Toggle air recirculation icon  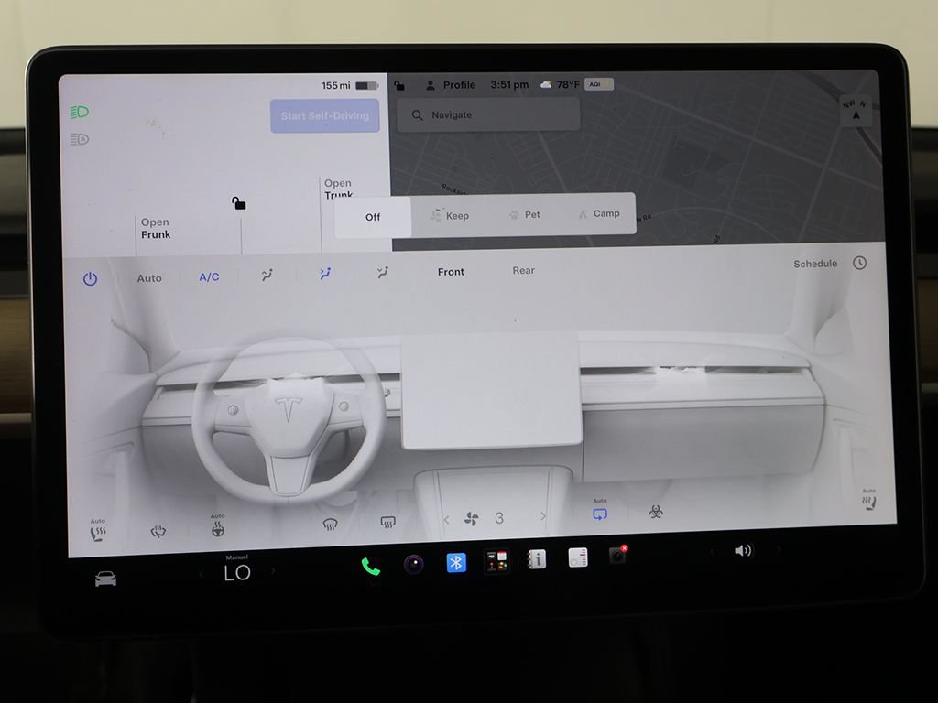tap(600, 511)
